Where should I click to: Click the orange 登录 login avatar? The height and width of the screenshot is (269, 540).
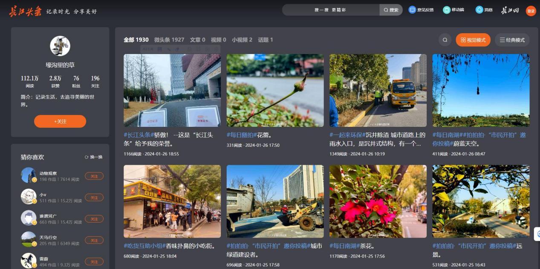point(531,11)
